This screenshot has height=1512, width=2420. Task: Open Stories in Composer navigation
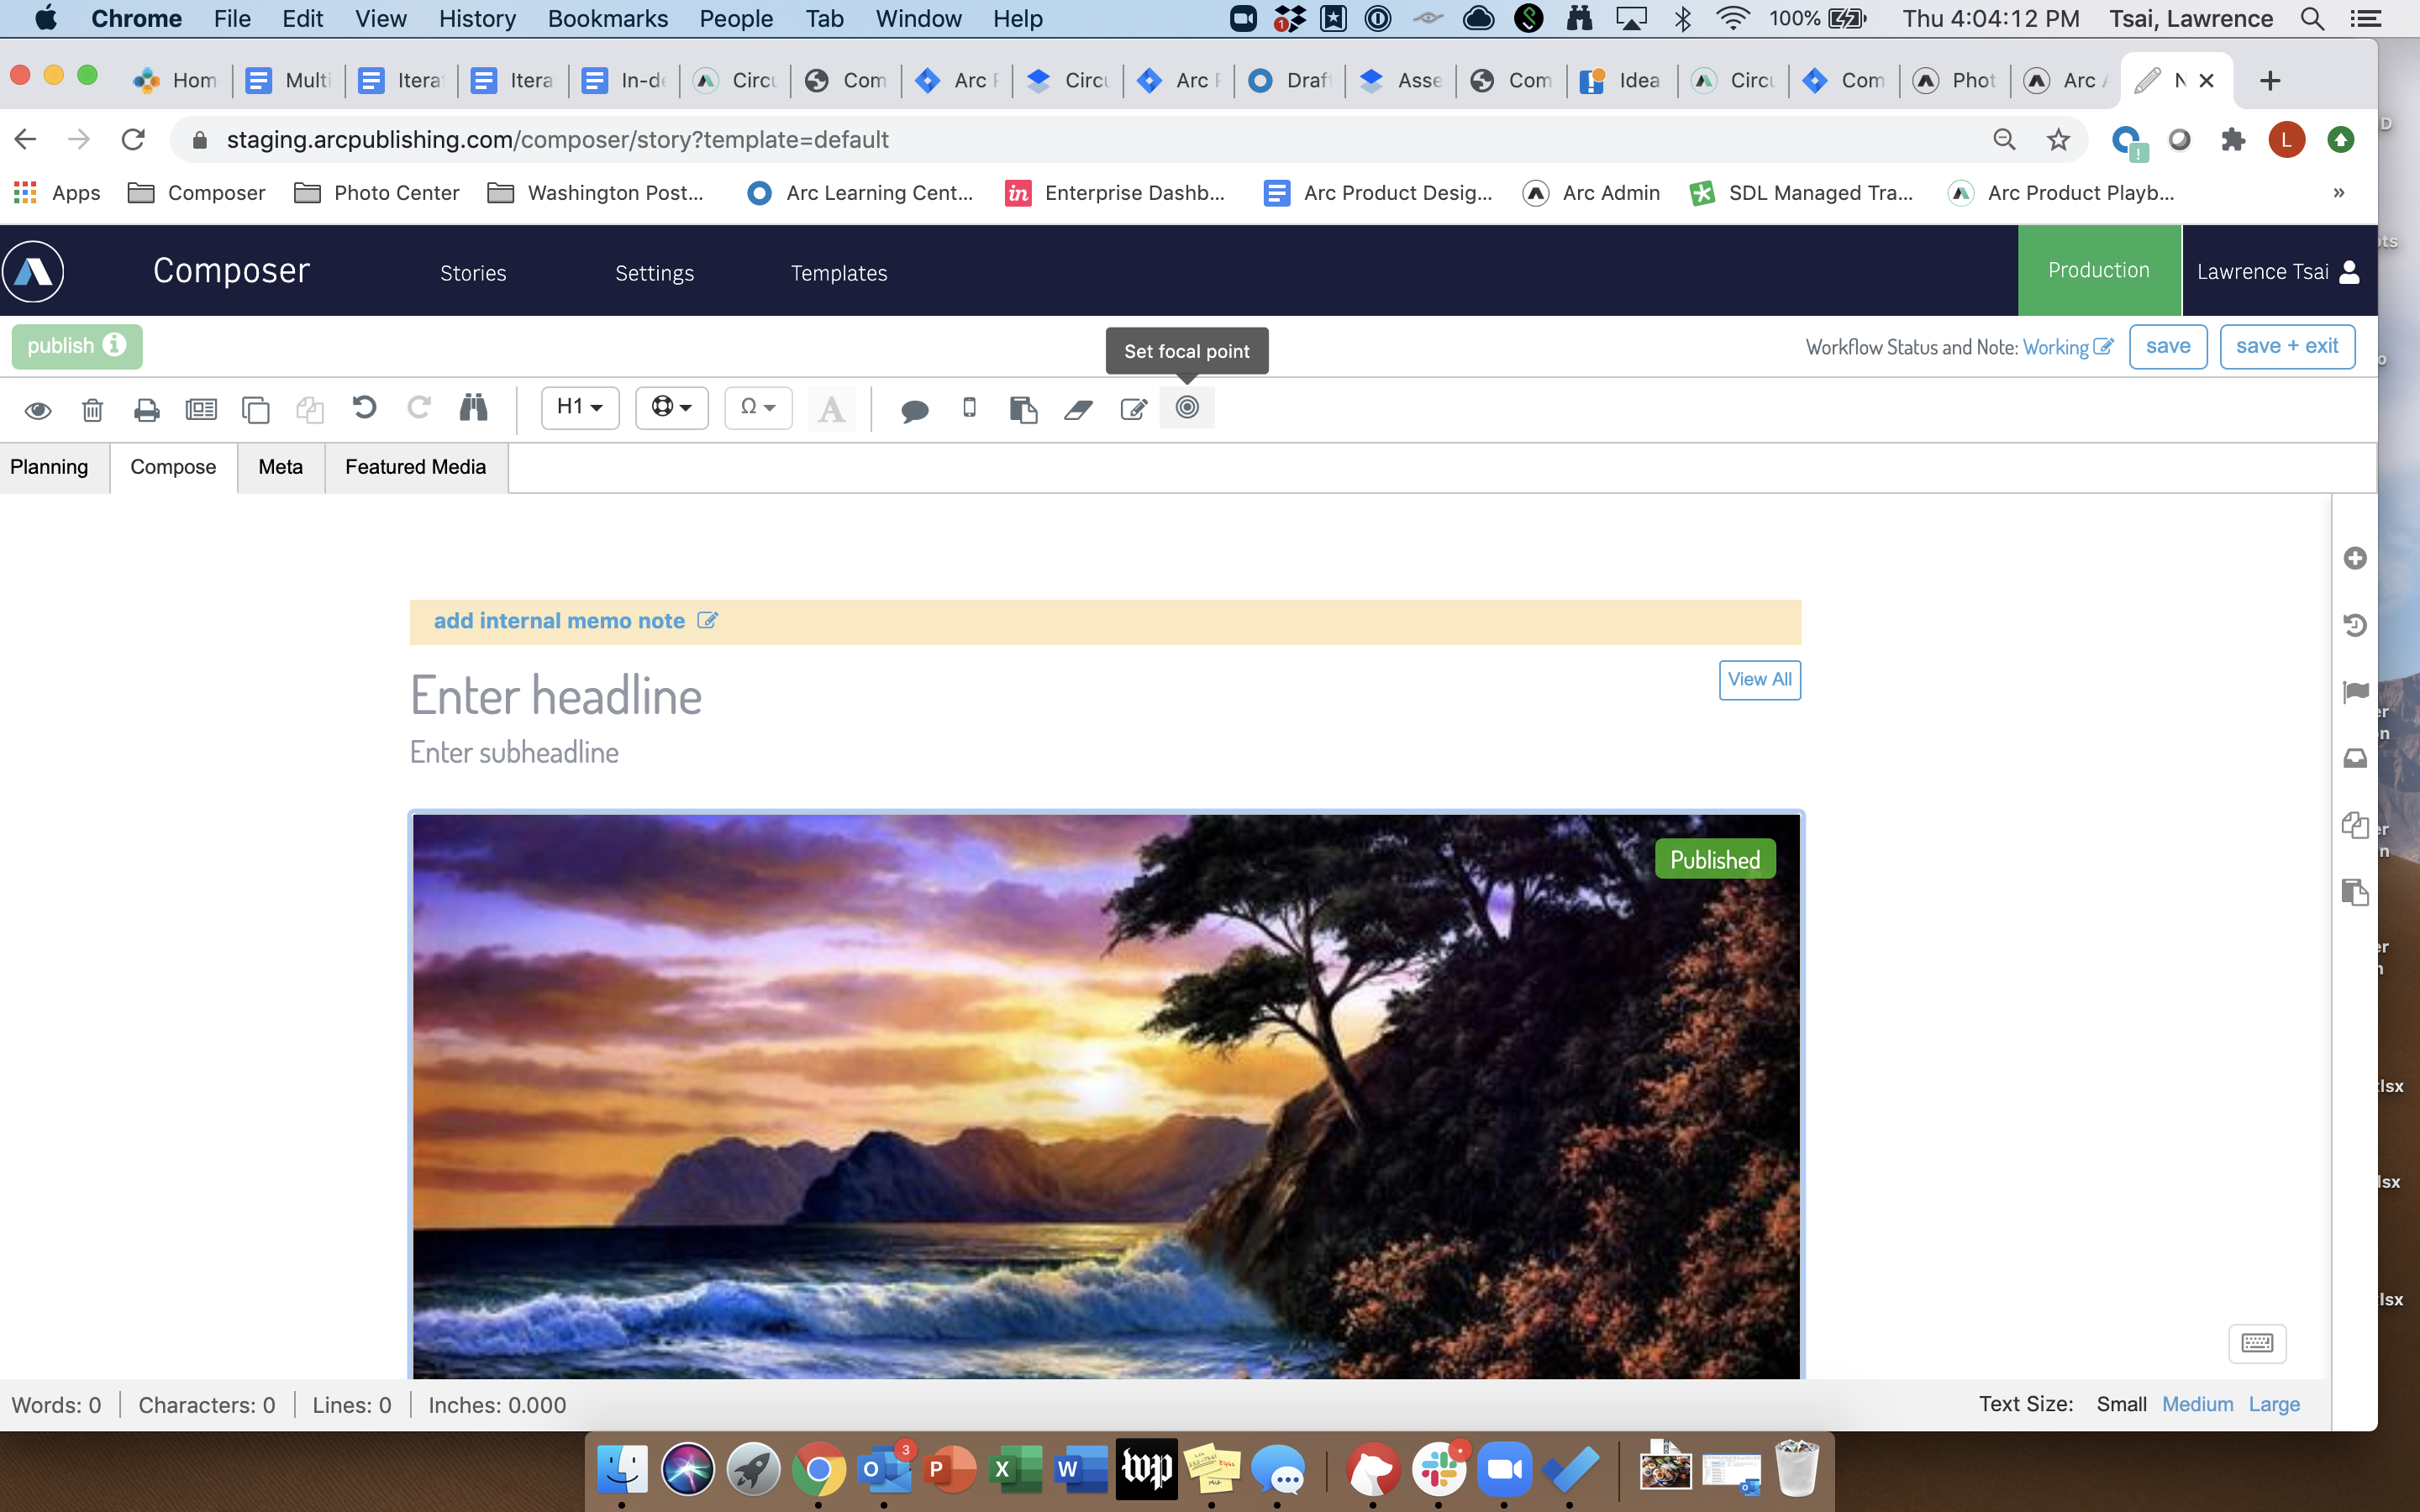473,273
